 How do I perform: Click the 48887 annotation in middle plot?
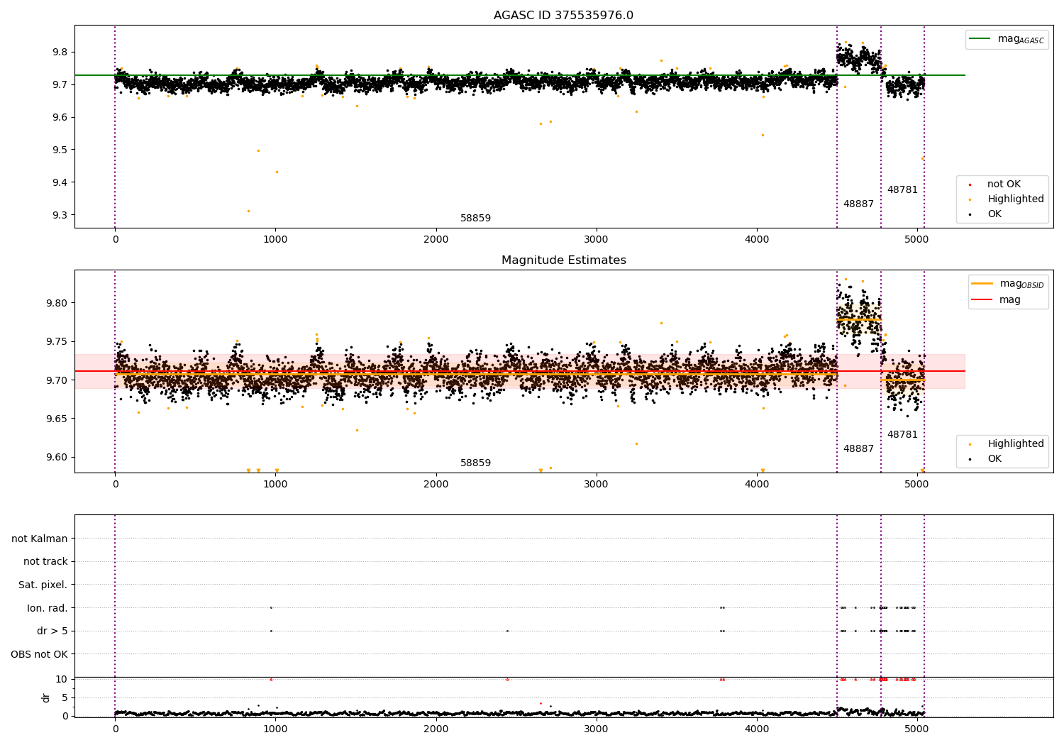tap(858, 449)
